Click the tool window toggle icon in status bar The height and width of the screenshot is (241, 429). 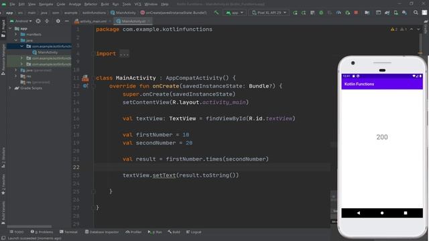(3, 238)
